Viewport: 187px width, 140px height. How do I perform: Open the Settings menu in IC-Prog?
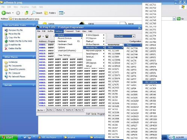tap(59, 31)
